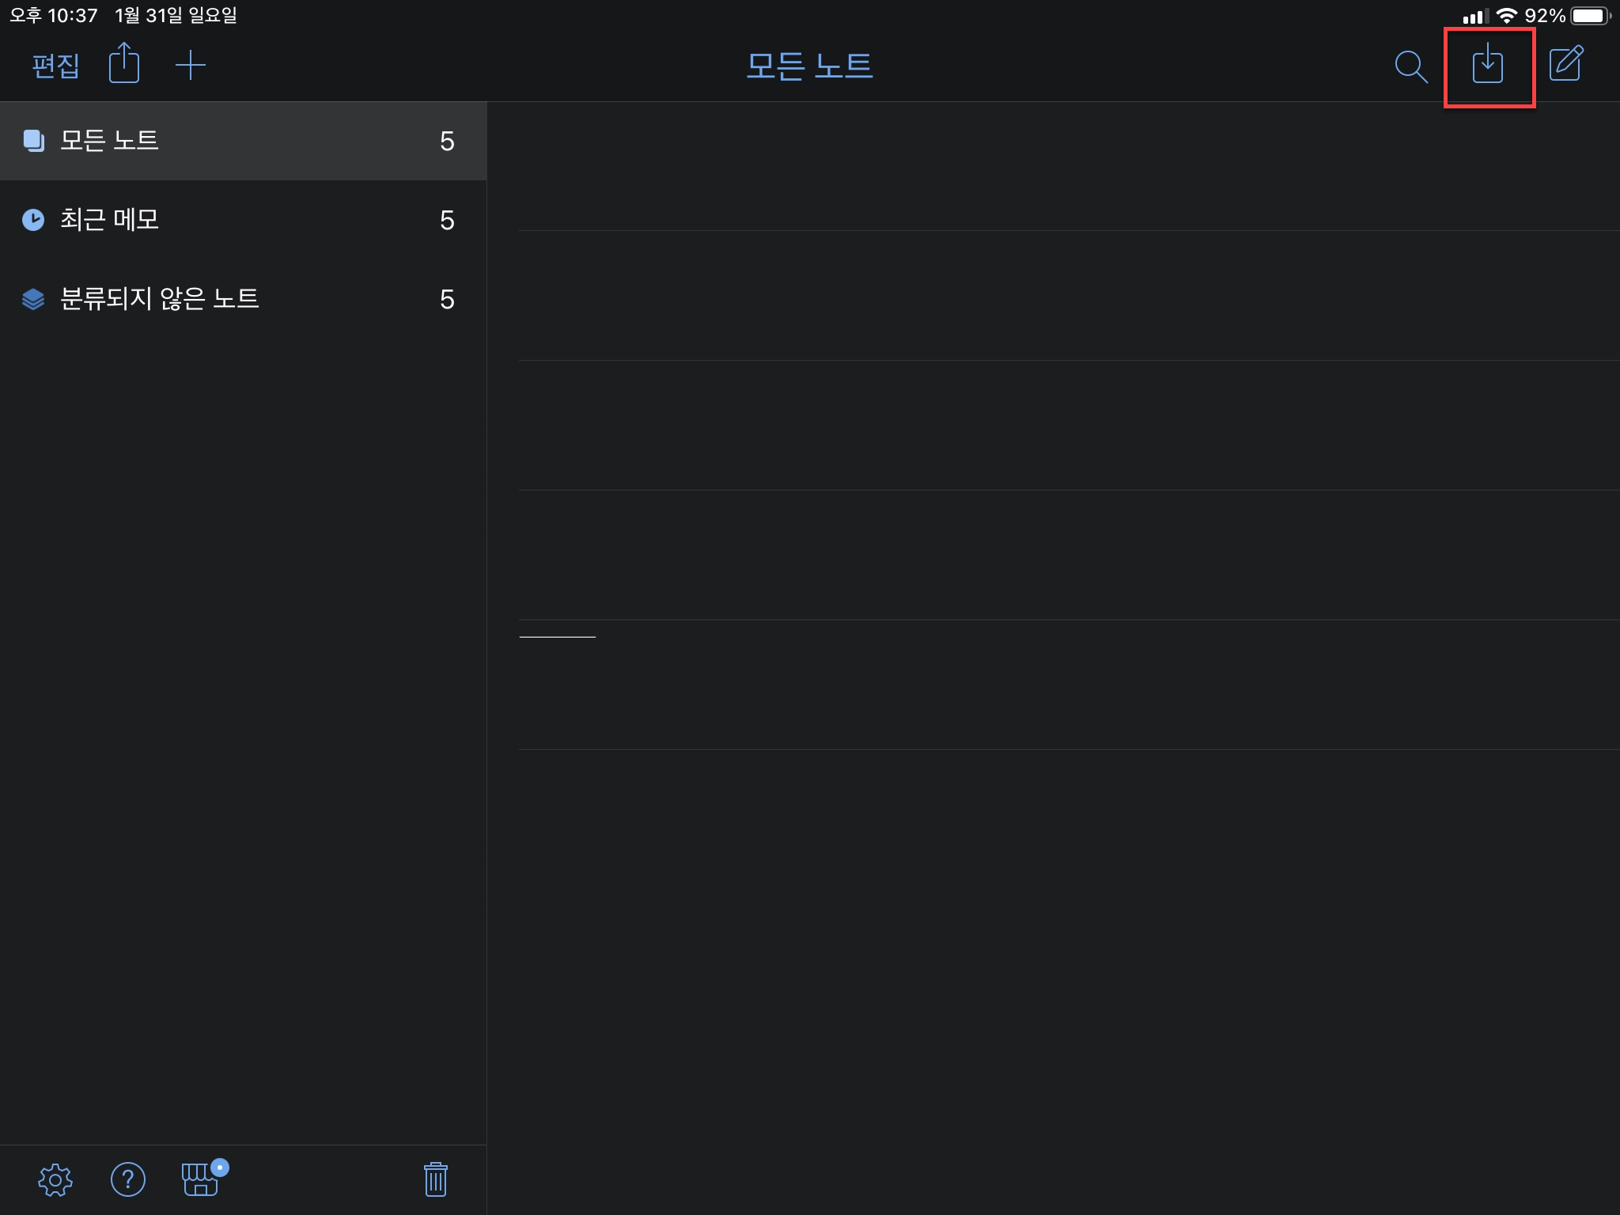Create a new note with compose icon
This screenshot has height=1215, width=1620.
coord(1565,65)
